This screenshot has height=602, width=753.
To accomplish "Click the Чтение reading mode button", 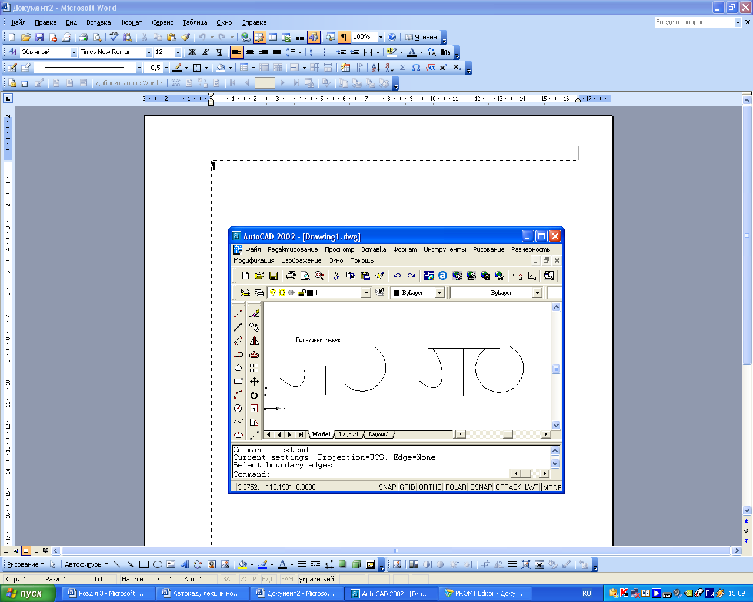I will pyautogui.click(x=421, y=37).
